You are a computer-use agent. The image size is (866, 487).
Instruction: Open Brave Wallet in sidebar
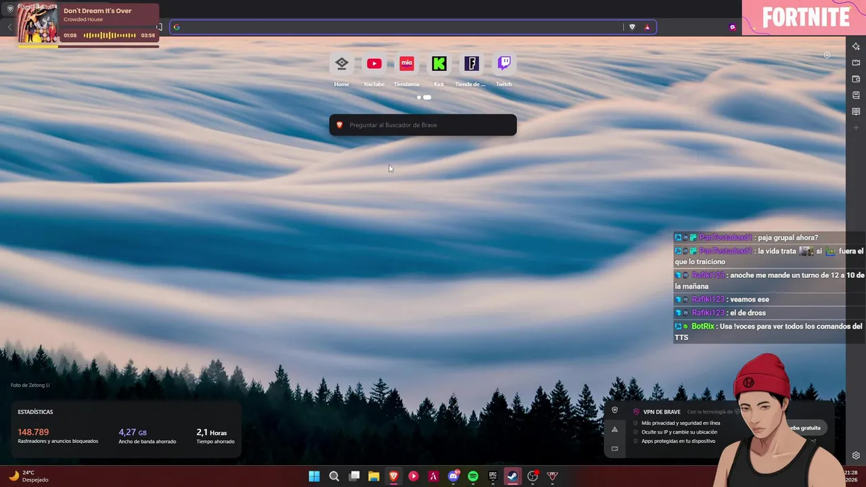point(856,79)
